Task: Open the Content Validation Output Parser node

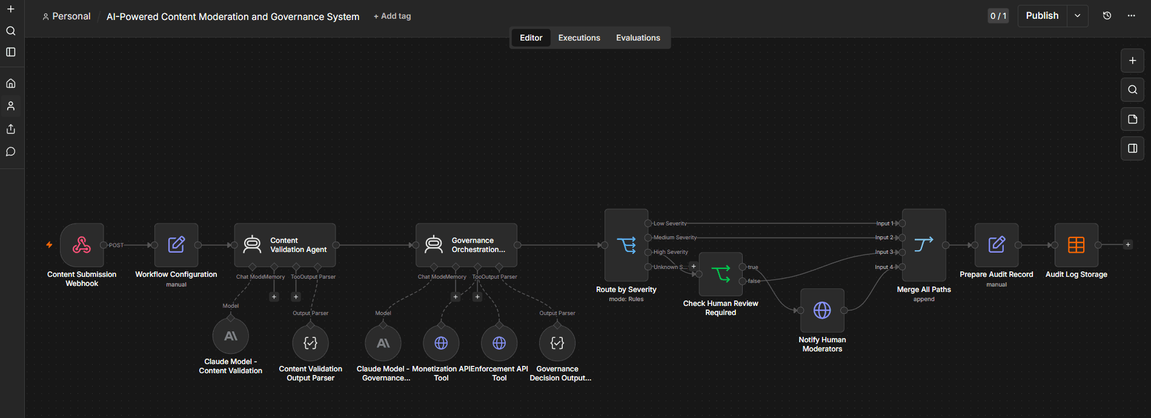Action: tap(311, 343)
